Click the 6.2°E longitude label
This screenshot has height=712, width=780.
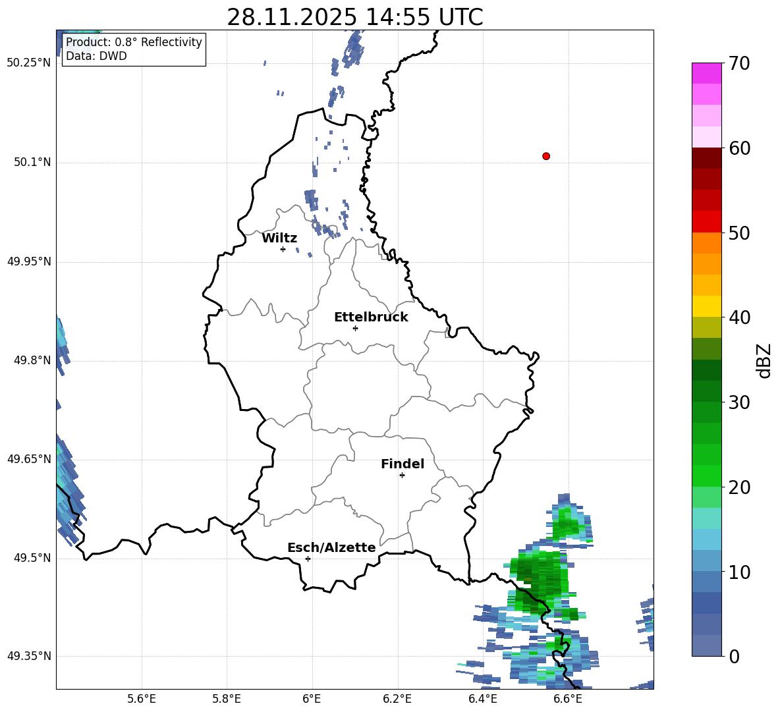coord(397,699)
